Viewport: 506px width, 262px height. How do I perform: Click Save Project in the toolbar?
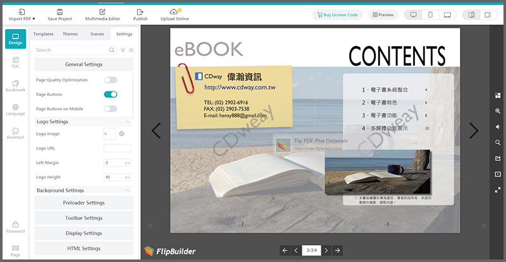pos(59,15)
